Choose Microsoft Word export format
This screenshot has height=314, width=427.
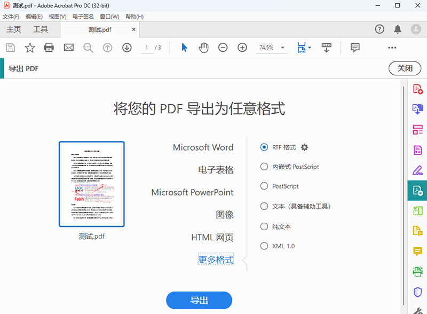(x=203, y=147)
